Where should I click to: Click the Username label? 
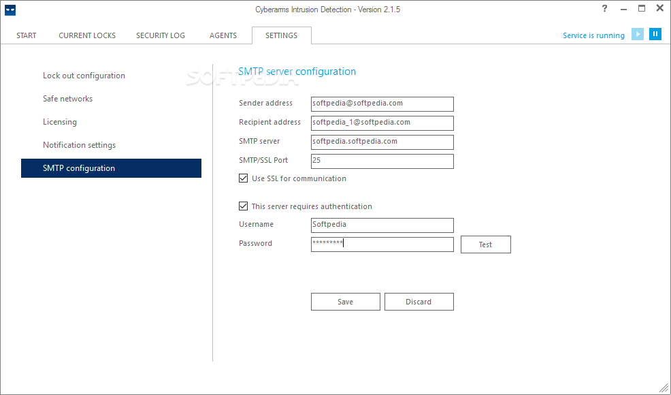pos(256,225)
